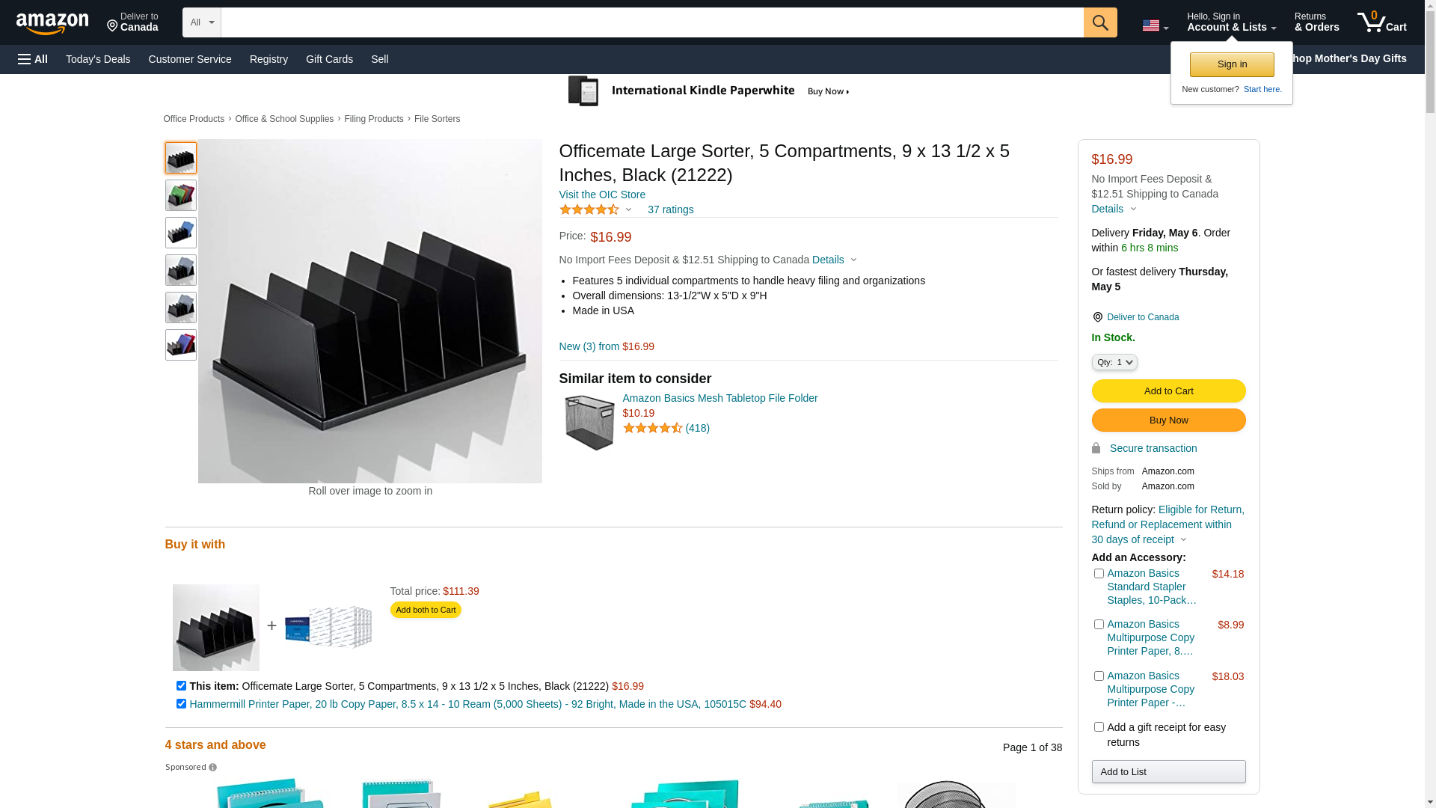Click the sponsored info icon
This screenshot has height=808, width=1436.
213,768
